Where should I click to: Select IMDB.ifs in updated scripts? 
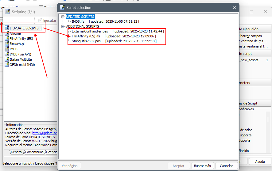point(78,21)
